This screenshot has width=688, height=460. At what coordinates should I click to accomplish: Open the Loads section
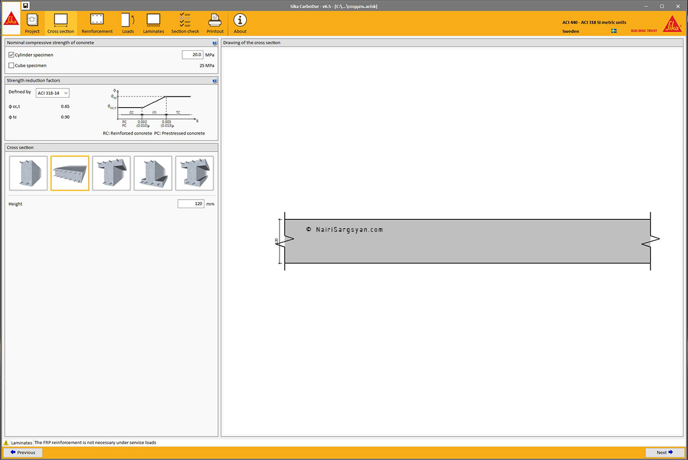(128, 23)
